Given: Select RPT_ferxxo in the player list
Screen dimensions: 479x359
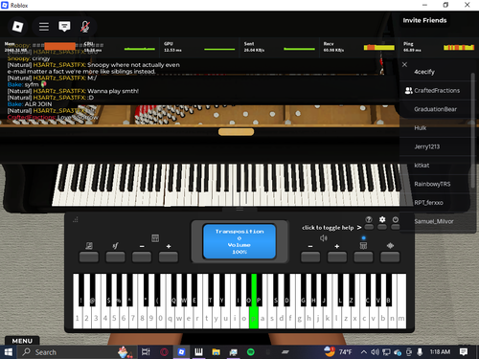Looking at the screenshot, I should tap(436, 203).
